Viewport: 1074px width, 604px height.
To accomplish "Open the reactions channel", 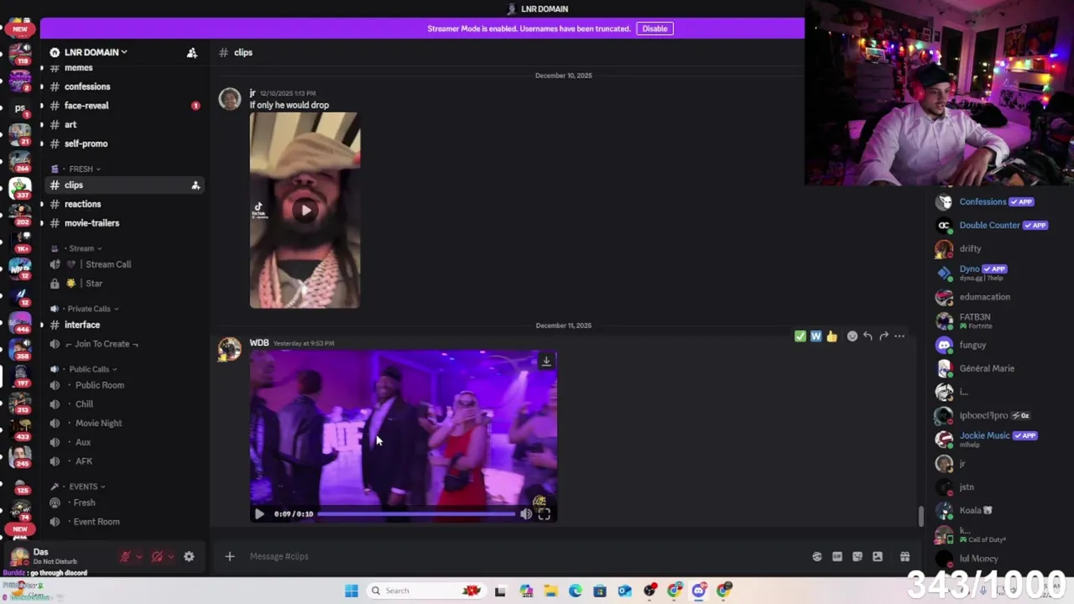I will point(82,204).
